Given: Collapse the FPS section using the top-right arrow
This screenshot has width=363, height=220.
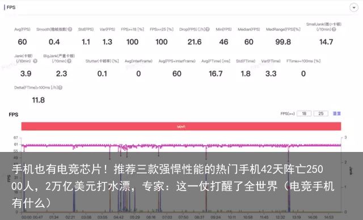Looking at the screenshot, I should pos(354,7).
